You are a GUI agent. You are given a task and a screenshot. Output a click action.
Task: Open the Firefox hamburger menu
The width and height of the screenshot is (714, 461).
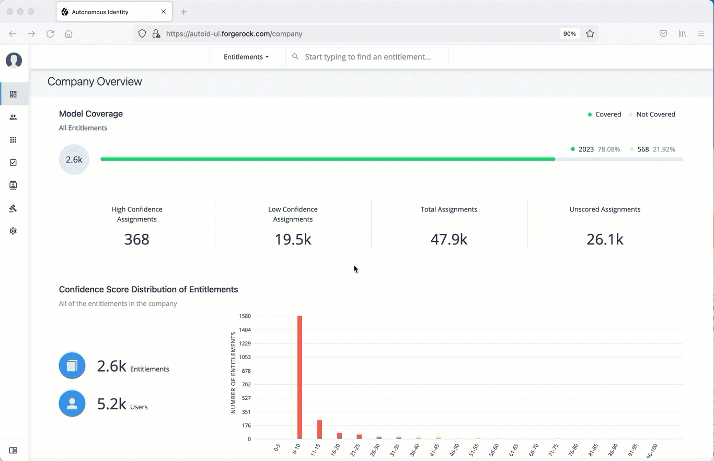pos(701,33)
